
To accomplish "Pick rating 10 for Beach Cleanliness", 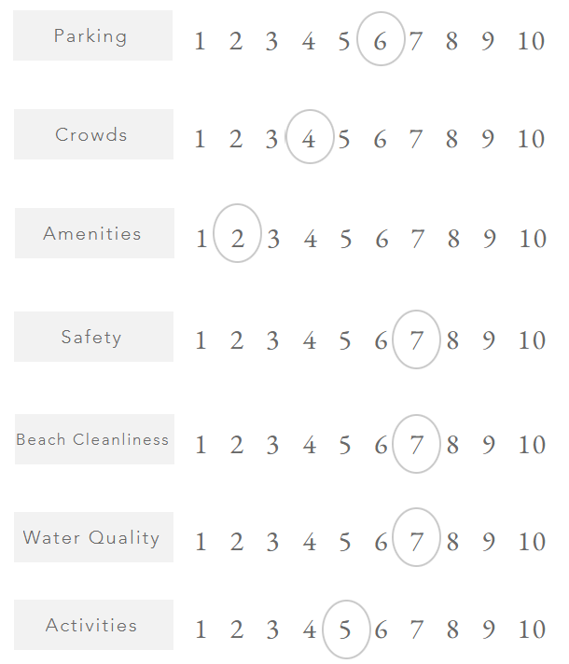I will [532, 445].
